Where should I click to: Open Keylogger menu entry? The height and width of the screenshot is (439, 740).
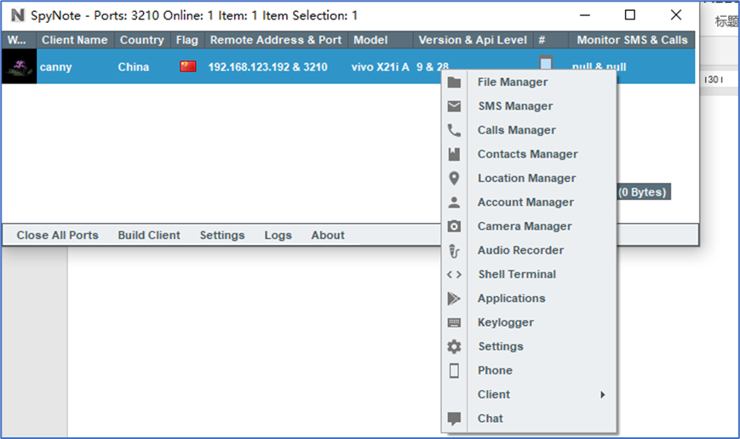(506, 322)
